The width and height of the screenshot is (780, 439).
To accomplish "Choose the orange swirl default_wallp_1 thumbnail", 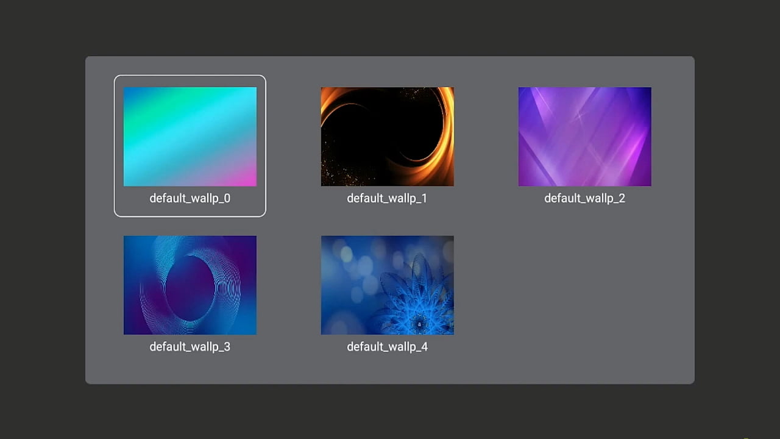I will [388, 137].
